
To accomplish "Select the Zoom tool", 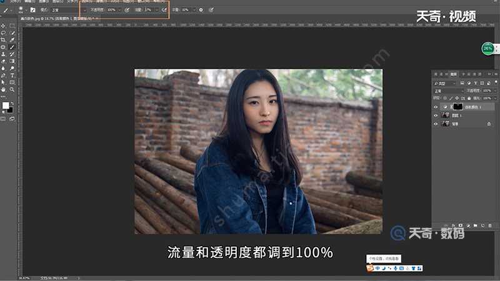I will (12, 90).
